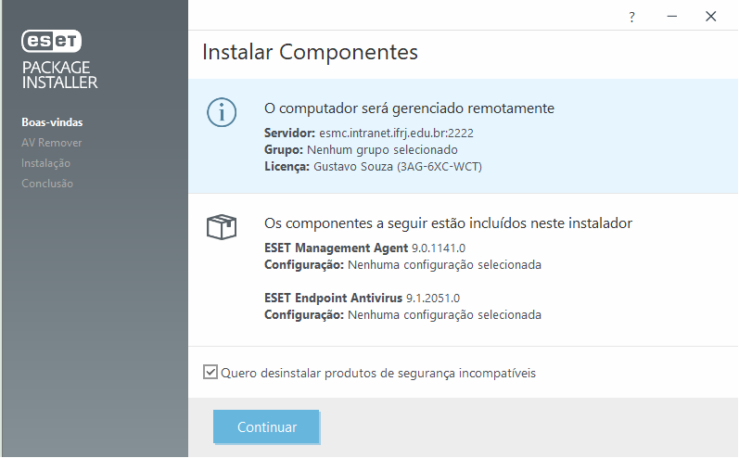Go to the Instalação step
The image size is (739, 458).
[x=45, y=163]
